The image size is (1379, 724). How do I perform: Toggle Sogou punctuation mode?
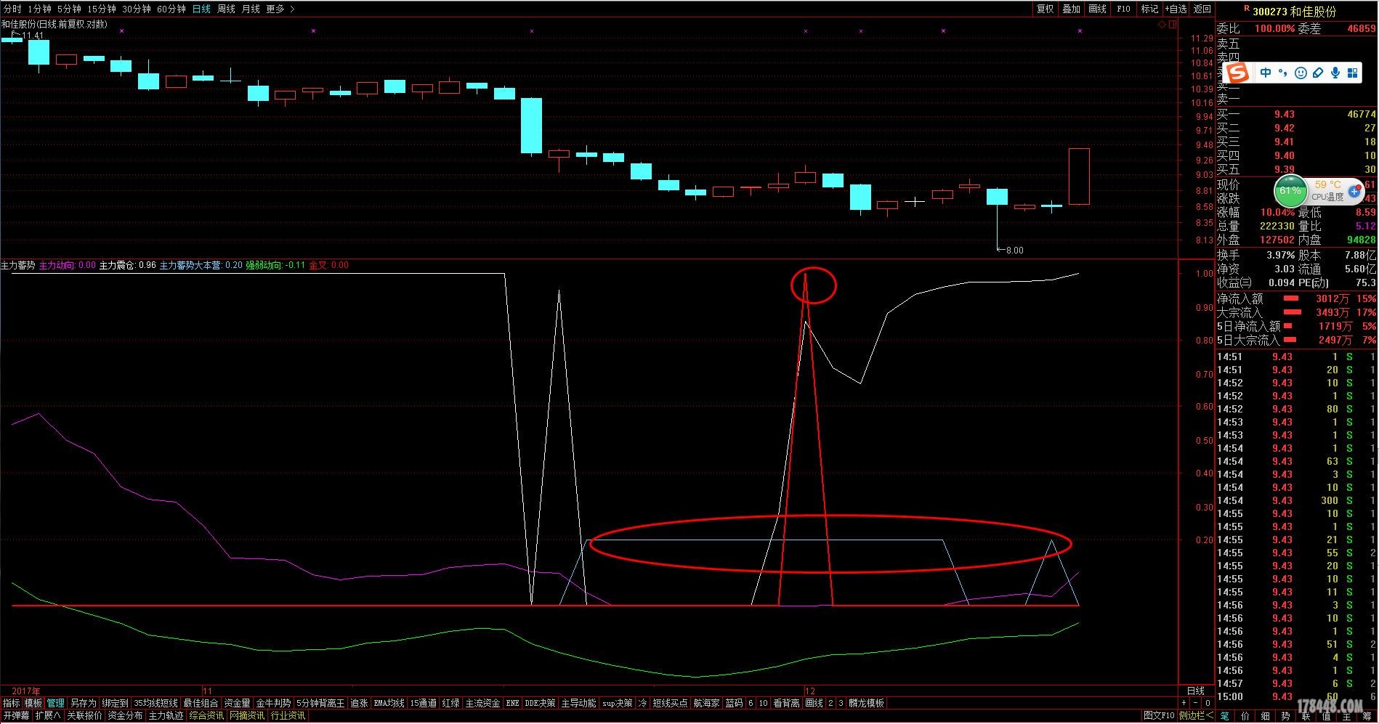click(1283, 73)
